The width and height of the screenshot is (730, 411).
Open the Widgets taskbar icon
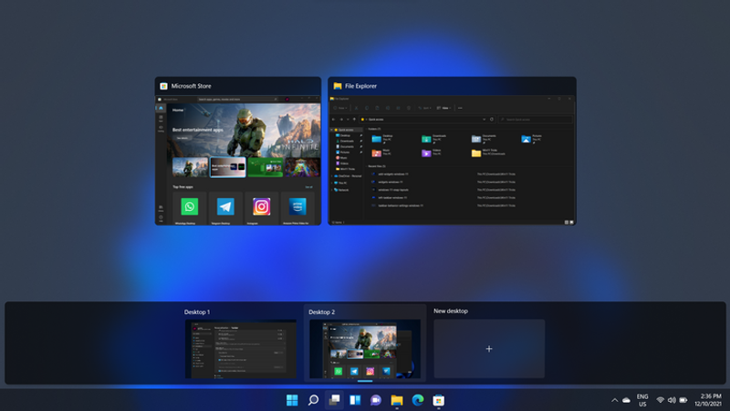click(355, 400)
